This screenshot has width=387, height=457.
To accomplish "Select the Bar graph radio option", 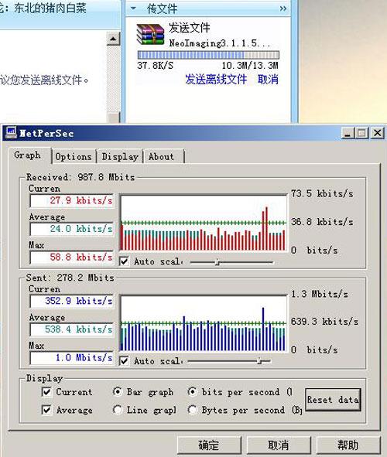I will 117,392.
